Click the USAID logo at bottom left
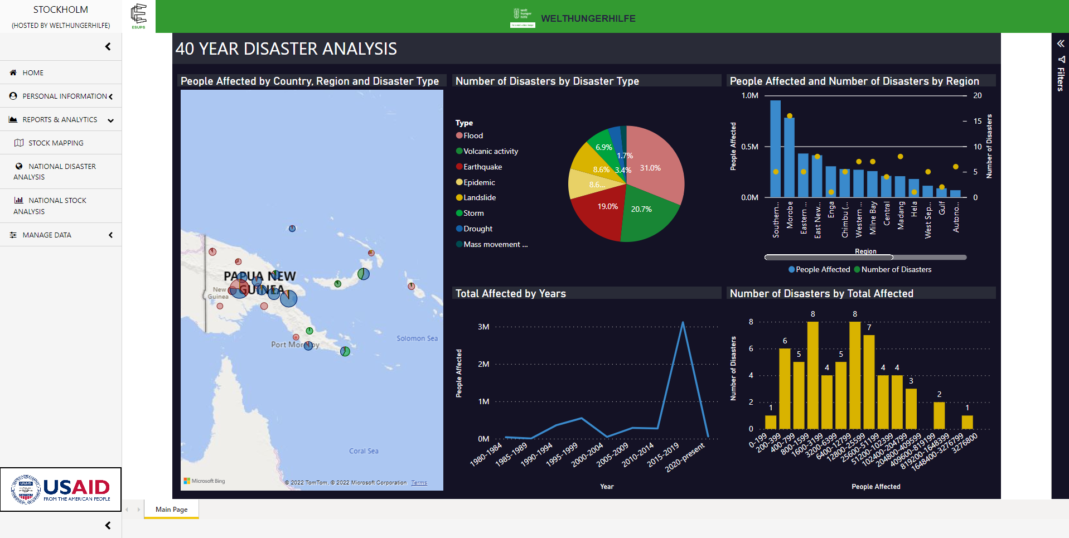Screen dimensions: 1069x538 click(x=60, y=489)
